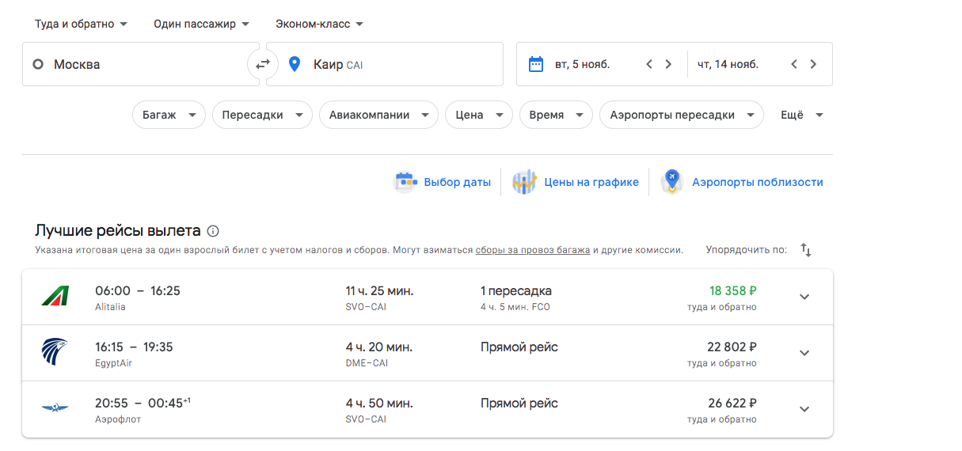The height and width of the screenshot is (451, 962).
Task: Click the EgyptAir airline logo
Action: pos(55,353)
